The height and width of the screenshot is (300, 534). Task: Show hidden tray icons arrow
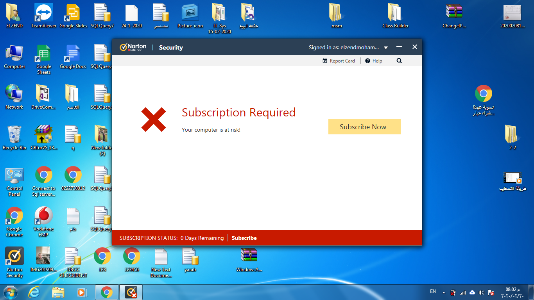[x=444, y=292]
